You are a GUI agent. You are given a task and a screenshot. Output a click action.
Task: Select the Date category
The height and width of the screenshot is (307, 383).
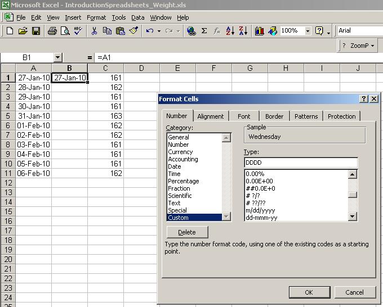coord(194,166)
